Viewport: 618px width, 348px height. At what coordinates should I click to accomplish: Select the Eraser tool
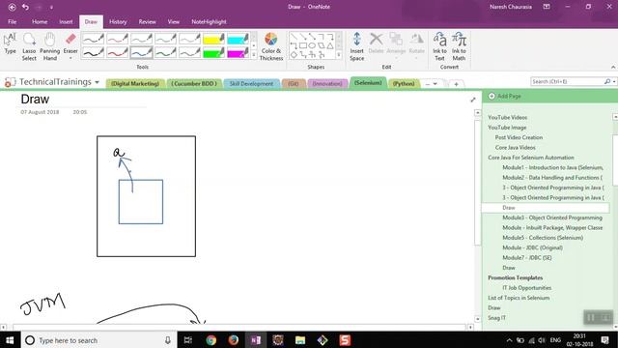[70, 43]
